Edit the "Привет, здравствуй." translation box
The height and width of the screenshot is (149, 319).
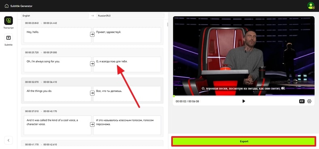127,35
